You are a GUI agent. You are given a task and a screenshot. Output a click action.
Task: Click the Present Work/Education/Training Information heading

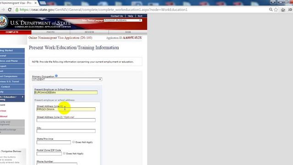click(74, 48)
